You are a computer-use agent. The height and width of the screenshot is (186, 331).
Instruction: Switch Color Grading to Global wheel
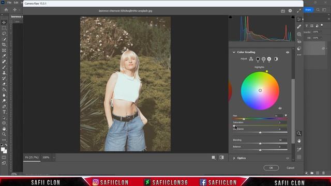(x=276, y=59)
